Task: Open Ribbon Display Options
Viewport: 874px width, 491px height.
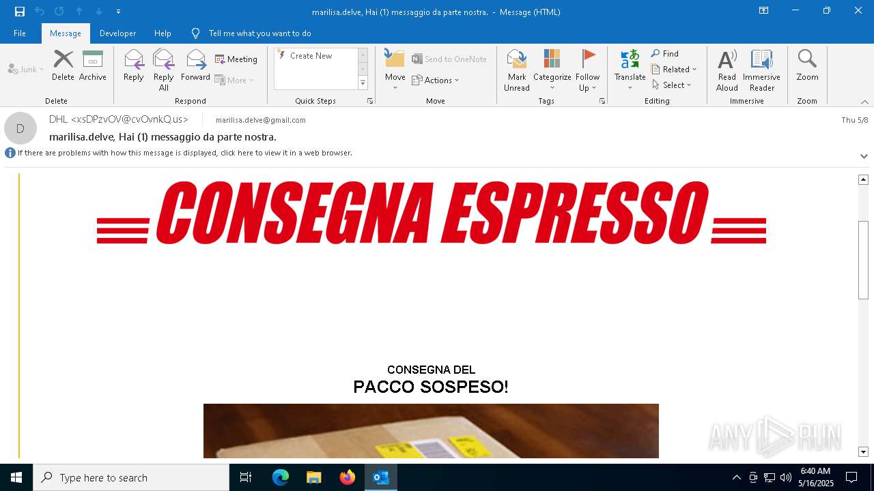Action: click(764, 11)
